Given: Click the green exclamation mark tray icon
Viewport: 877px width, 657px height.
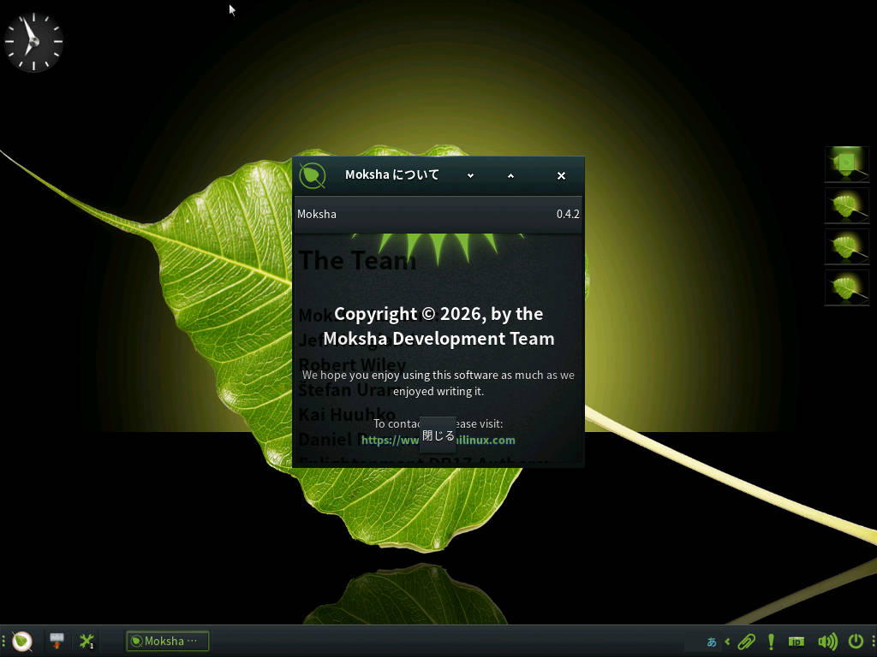Looking at the screenshot, I should tap(771, 641).
